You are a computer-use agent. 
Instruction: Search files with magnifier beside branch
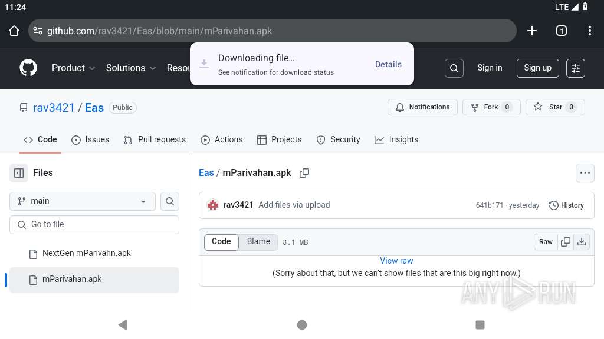point(170,201)
